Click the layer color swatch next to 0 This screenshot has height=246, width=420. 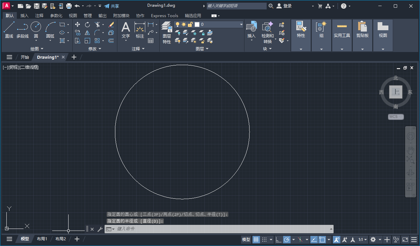pyautogui.click(x=196, y=24)
